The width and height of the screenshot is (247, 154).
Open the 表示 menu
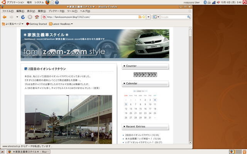pyautogui.click(x=31, y=11)
